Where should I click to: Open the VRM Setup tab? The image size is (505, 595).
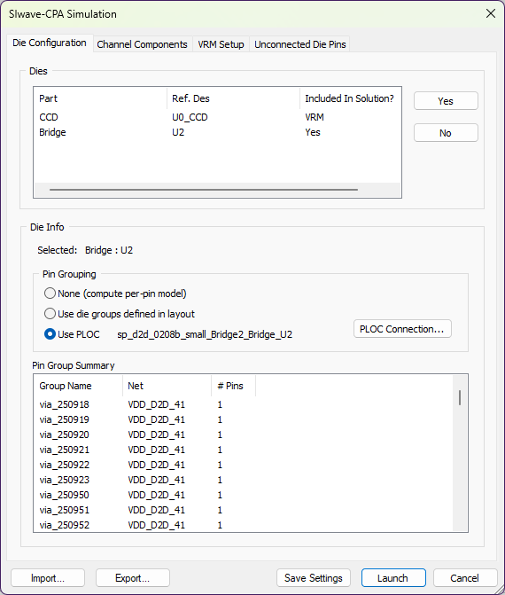pos(221,44)
